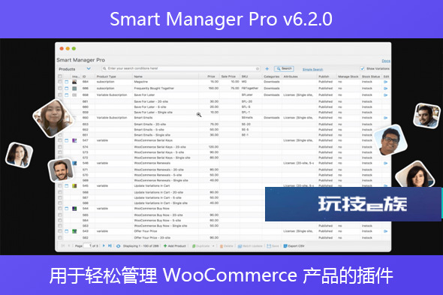Check the select-all header checkbox
Image resolution: width=443 pixels, height=295 pixels.
tap(60, 77)
